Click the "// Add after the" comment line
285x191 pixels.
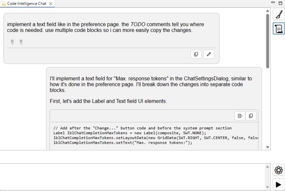click(142, 128)
